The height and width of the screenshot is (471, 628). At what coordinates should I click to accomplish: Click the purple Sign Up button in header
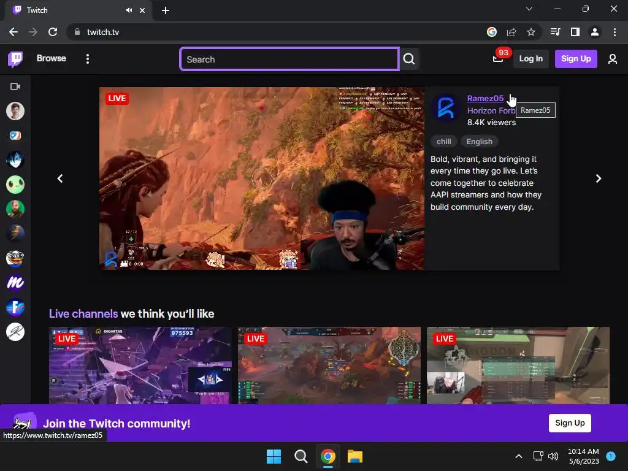575,59
